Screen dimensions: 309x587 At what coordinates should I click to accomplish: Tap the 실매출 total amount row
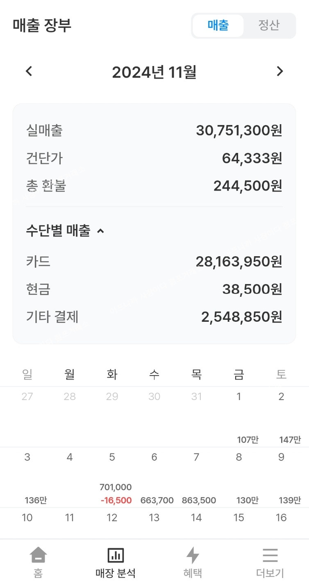pos(154,131)
